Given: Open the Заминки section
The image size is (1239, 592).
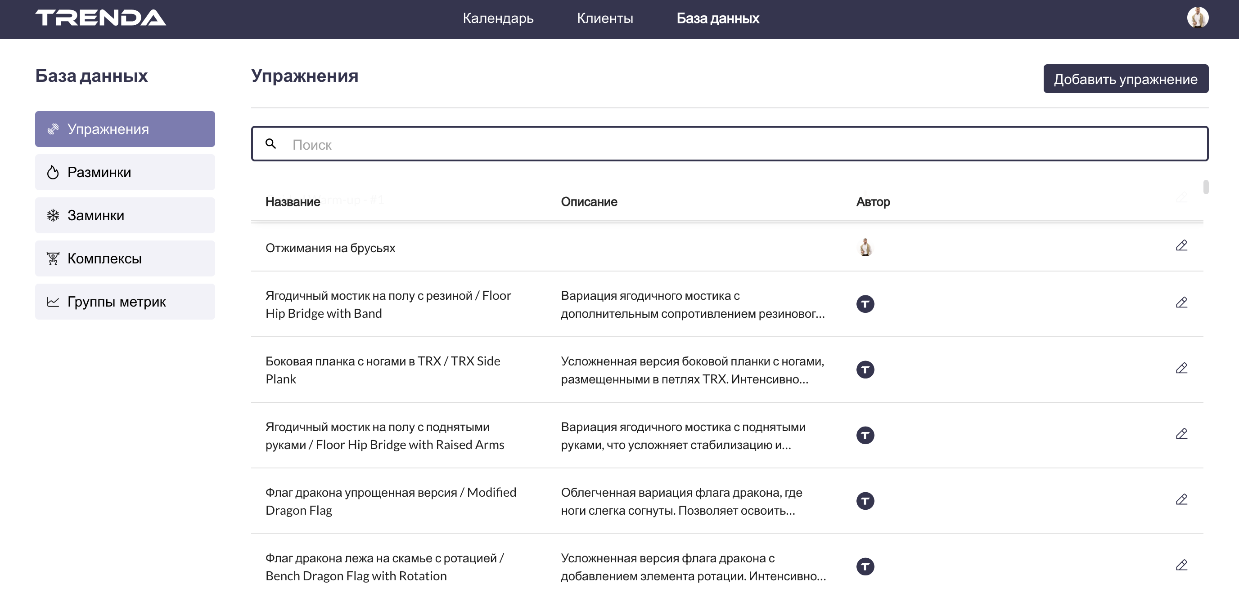Looking at the screenshot, I should point(125,215).
